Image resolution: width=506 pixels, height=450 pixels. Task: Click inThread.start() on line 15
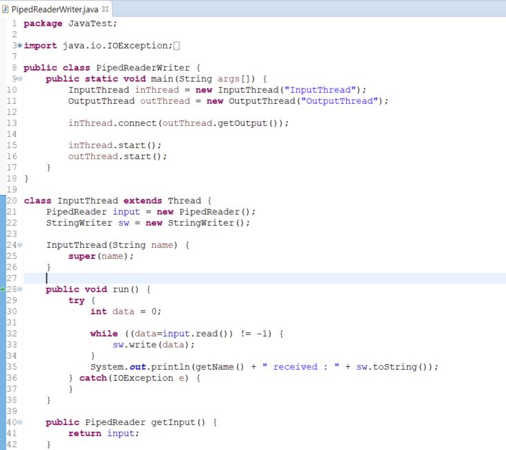(x=115, y=145)
